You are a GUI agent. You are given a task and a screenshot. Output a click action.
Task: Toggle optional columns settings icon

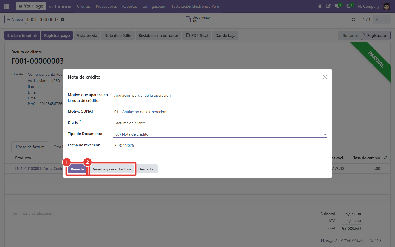coord(385,158)
